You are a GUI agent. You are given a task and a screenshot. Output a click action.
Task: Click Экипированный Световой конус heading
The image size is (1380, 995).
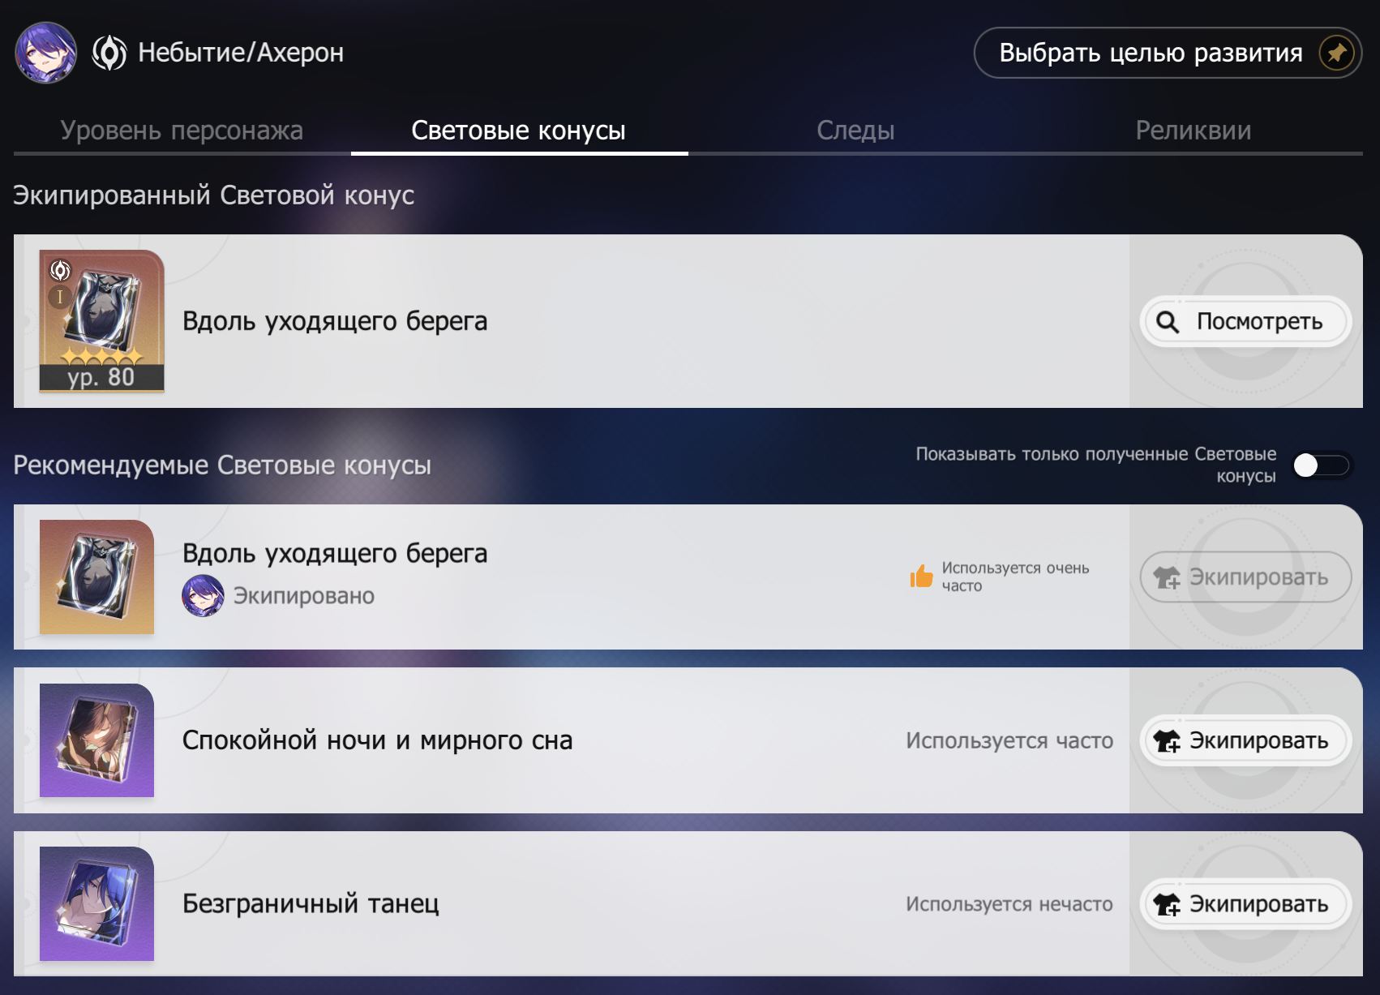(x=214, y=195)
